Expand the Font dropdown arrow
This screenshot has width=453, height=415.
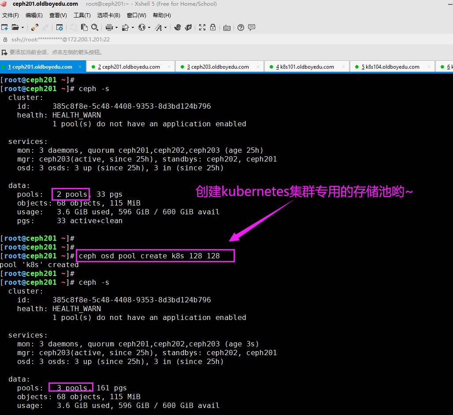coord(165,27)
